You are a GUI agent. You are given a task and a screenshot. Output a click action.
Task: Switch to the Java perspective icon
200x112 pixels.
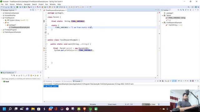coord(196,7)
